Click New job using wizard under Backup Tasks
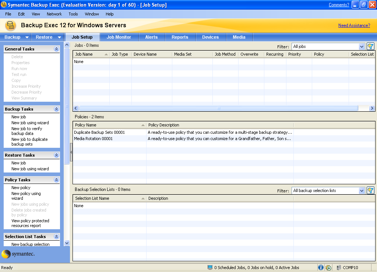 (30, 123)
